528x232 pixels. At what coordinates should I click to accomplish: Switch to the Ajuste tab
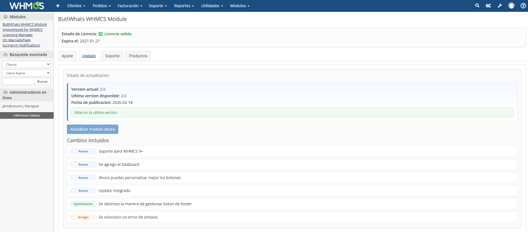67,56
